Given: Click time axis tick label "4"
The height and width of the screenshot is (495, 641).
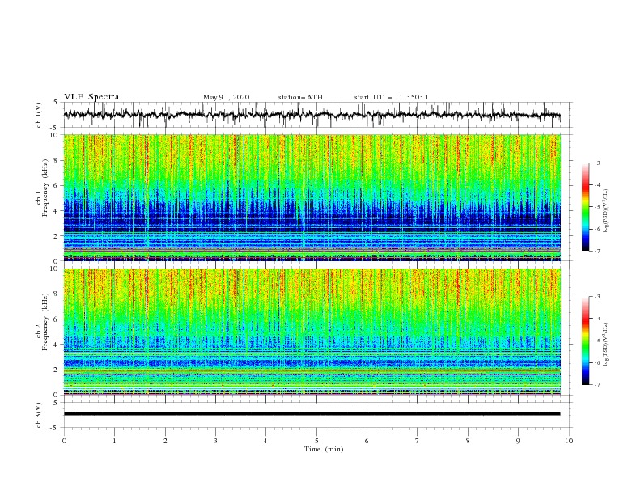Looking at the screenshot, I should tap(265, 441).
